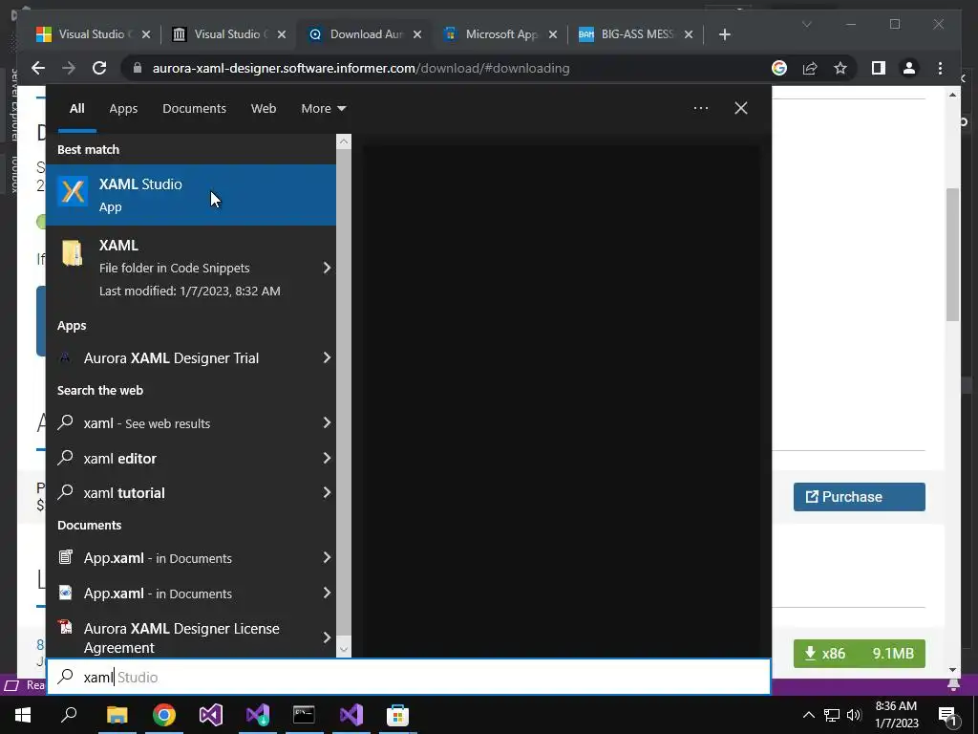Switch to 'Microsoft App' Chrome tab

(500, 34)
